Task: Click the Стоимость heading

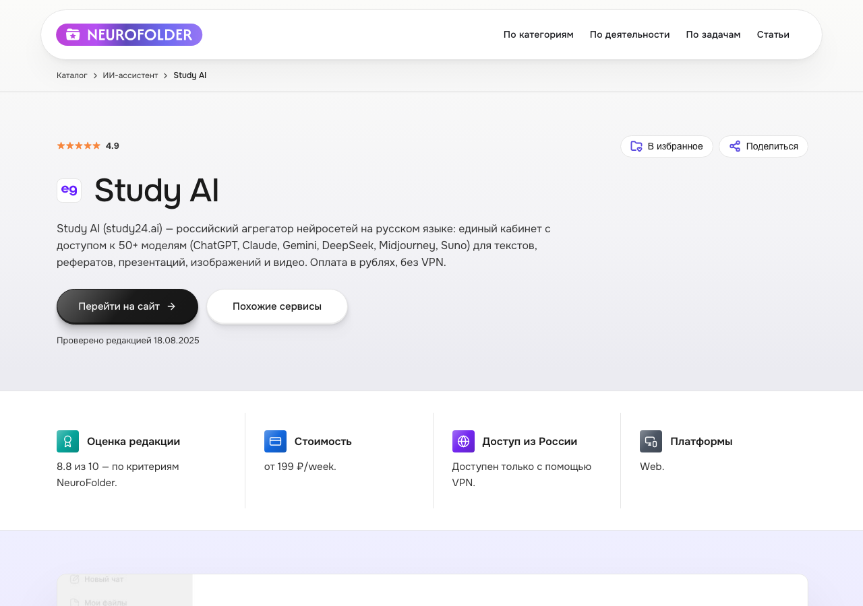Action: pyautogui.click(x=323, y=442)
